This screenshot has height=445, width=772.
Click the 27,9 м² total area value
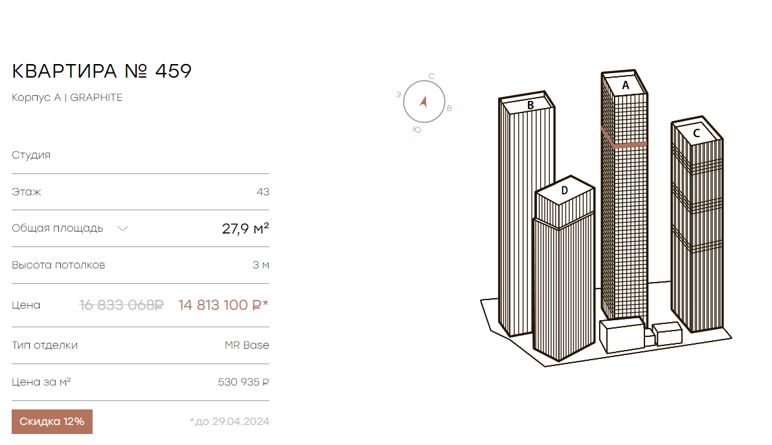pos(245,228)
